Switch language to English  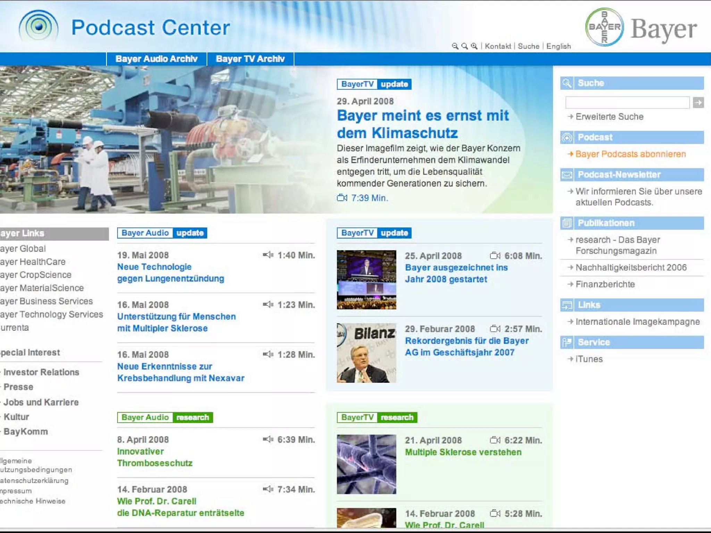(x=558, y=46)
